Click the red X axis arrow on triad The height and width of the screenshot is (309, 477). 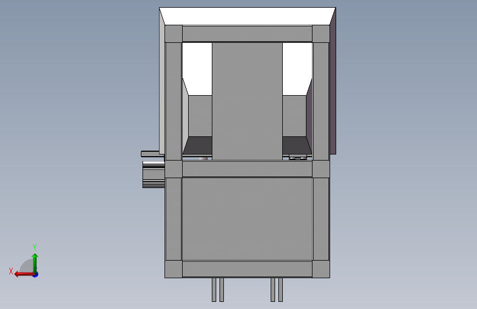24,274
